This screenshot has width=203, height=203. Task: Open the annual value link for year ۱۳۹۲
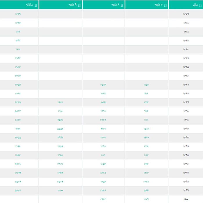click(x=18, y=129)
